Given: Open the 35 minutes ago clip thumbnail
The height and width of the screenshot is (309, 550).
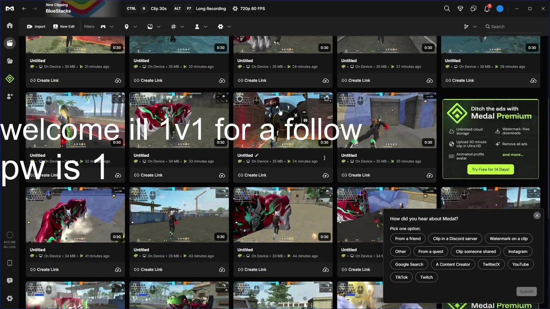Looking at the screenshot, I should 387,120.
